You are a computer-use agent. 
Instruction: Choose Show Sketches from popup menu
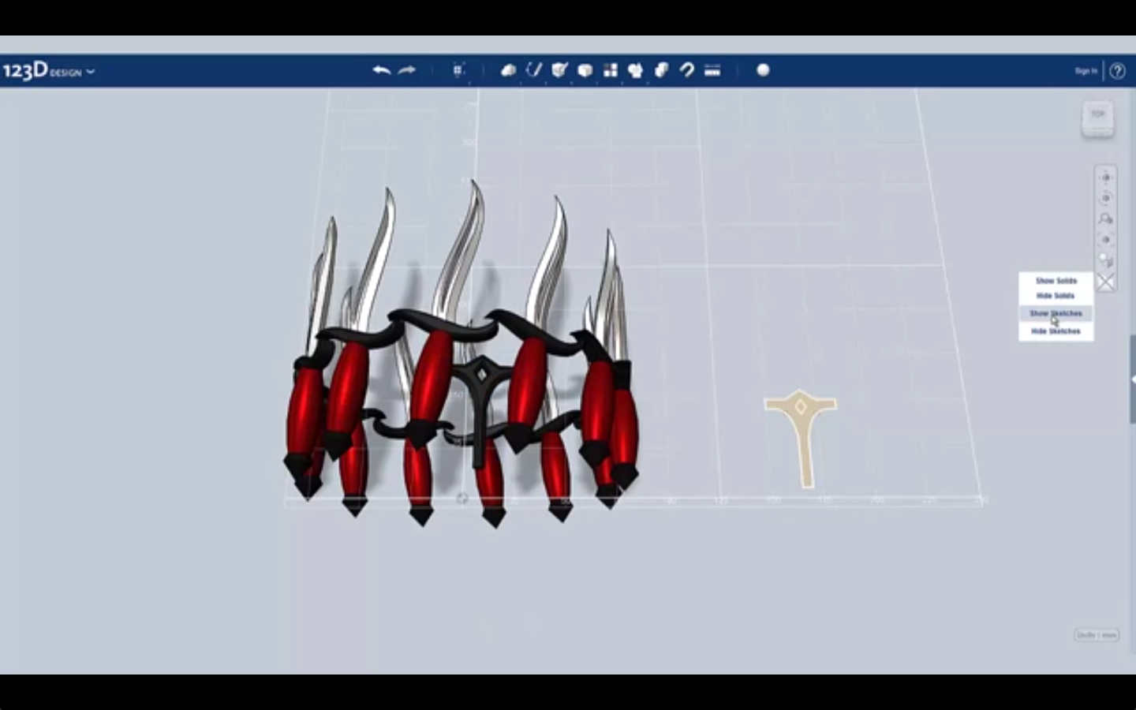(1056, 313)
